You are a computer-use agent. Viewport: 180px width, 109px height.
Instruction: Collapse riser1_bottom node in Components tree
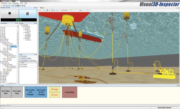coord(2,44)
